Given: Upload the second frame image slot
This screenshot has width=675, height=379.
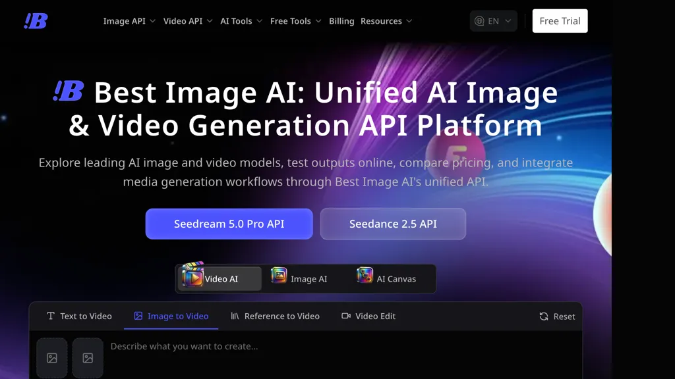Looking at the screenshot, I should [88, 358].
